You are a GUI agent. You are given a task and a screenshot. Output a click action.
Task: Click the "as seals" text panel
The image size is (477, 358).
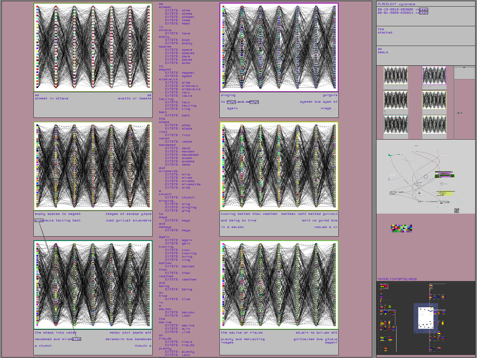[426, 55]
